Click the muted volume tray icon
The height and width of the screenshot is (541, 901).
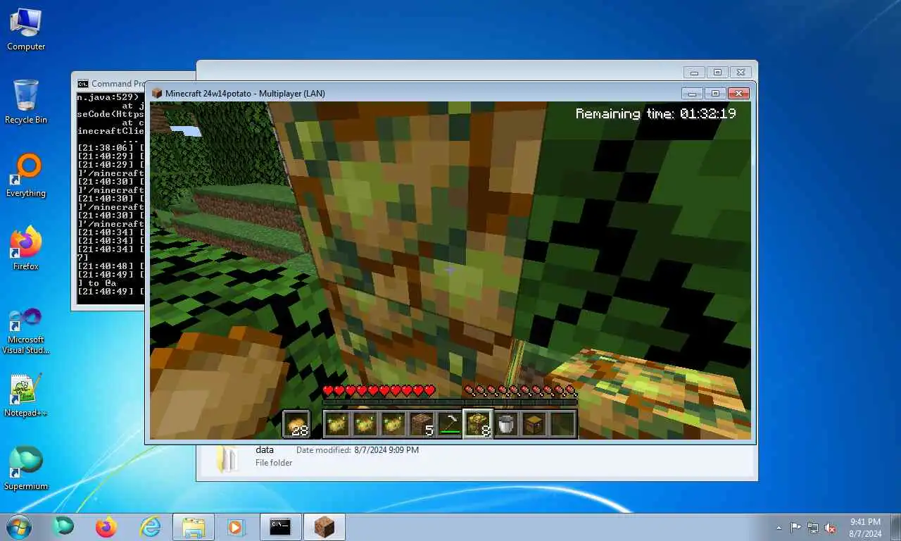click(x=831, y=527)
